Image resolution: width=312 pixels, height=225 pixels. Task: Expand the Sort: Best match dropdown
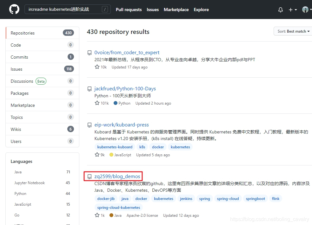[x=293, y=31]
